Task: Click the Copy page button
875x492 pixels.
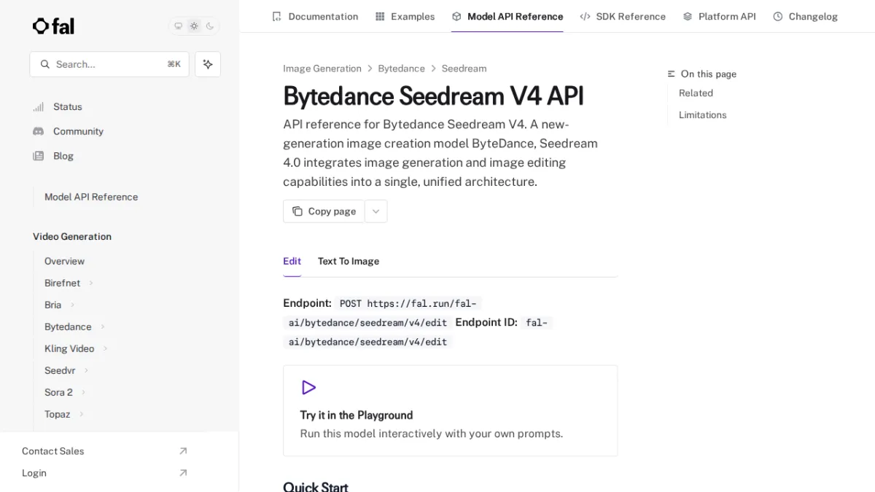Action: coord(324,211)
